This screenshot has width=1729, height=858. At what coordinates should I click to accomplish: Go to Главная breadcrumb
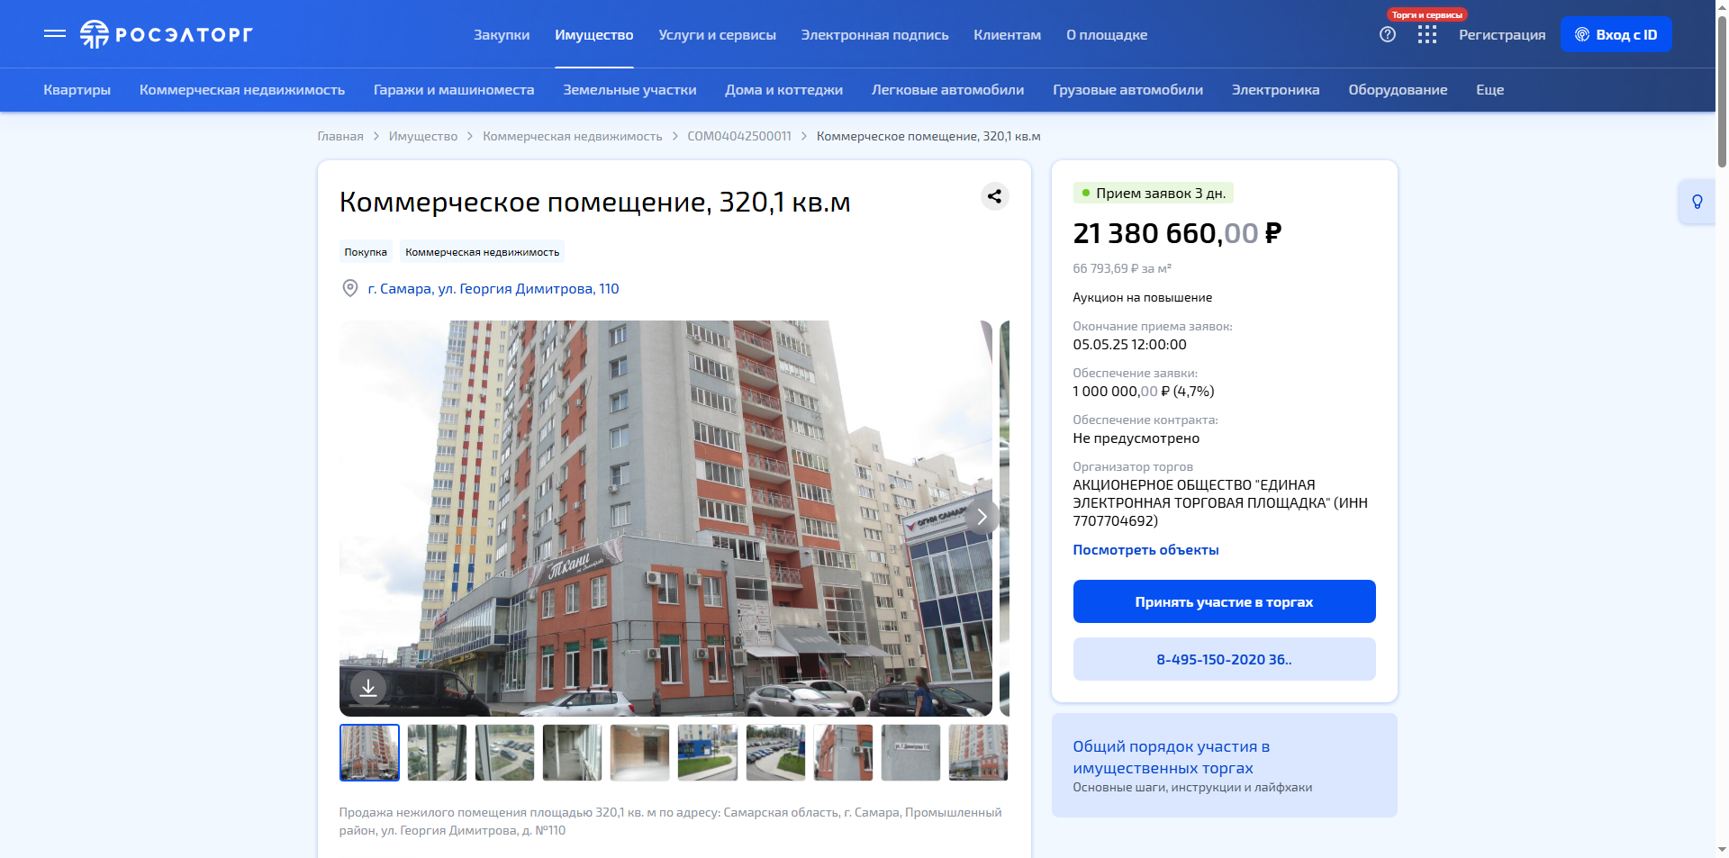(x=340, y=136)
